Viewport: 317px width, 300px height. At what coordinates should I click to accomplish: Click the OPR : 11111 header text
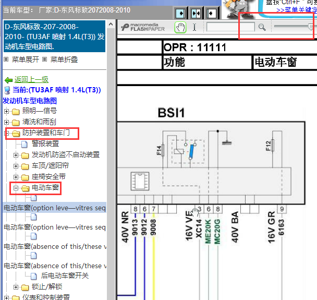click(195, 47)
